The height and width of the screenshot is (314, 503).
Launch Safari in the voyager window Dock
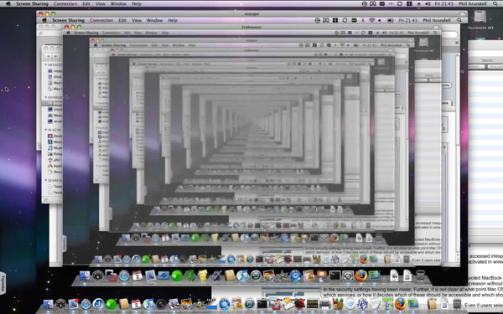point(124,275)
